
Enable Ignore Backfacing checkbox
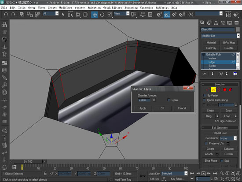[x=204, y=100]
